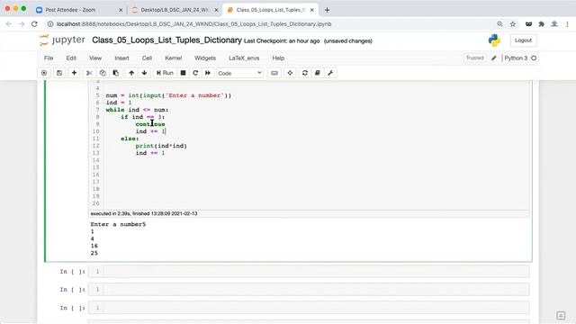Open the Widgets menu
This screenshot has height=324, width=576.
pos(205,58)
